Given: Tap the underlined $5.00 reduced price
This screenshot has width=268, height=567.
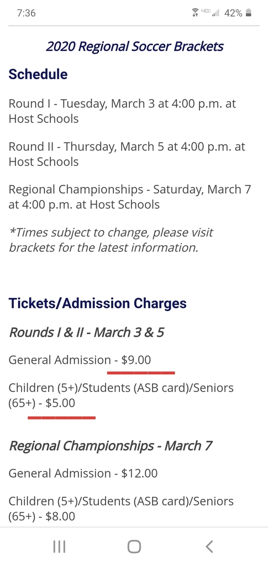Looking at the screenshot, I should tap(60, 403).
